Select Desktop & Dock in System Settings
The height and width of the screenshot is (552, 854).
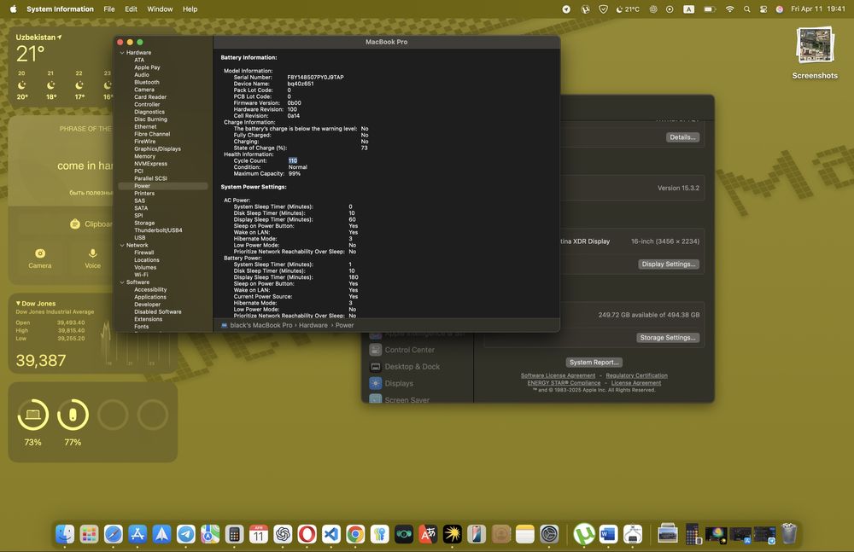pyautogui.click(x=412, y=367)
